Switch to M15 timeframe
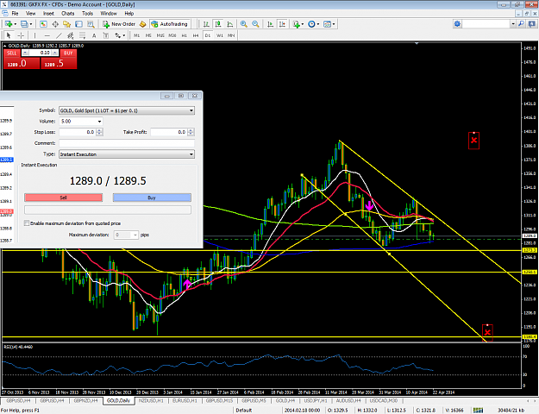 (160, 35)
